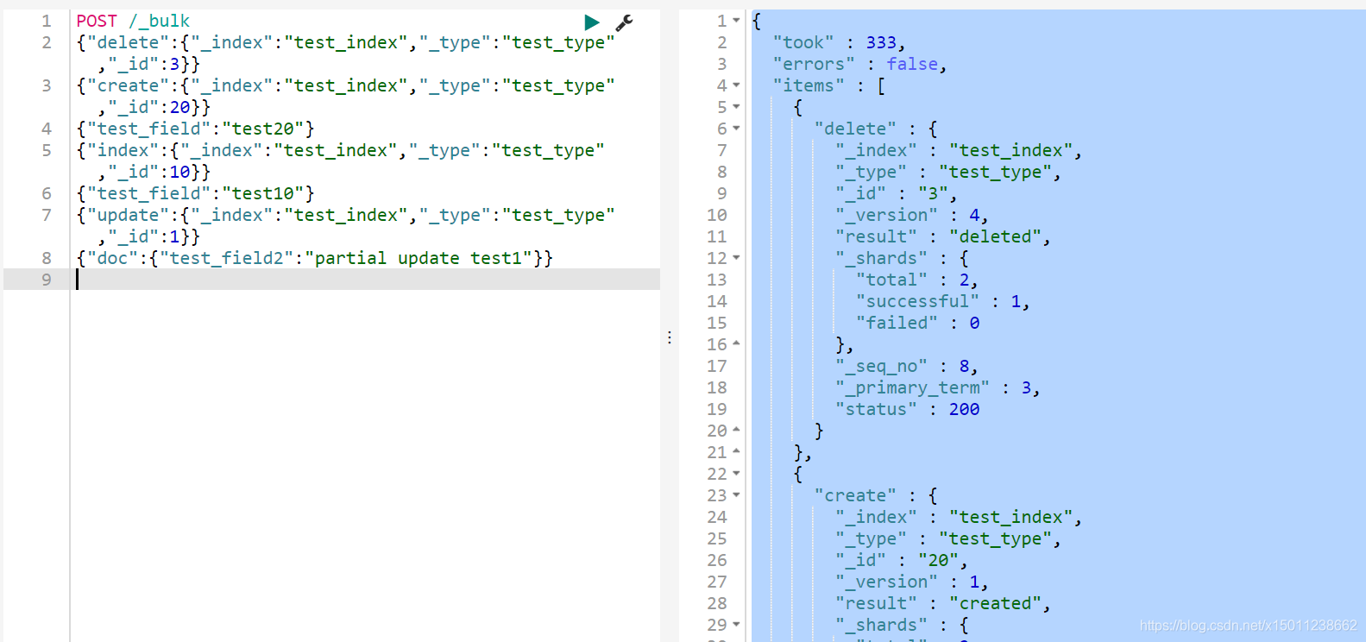Image resolution: width=1366 pixels, height=642 pixels.
Task: Collapse the "delete" object fold on line 6
Action: pos(736,129)
